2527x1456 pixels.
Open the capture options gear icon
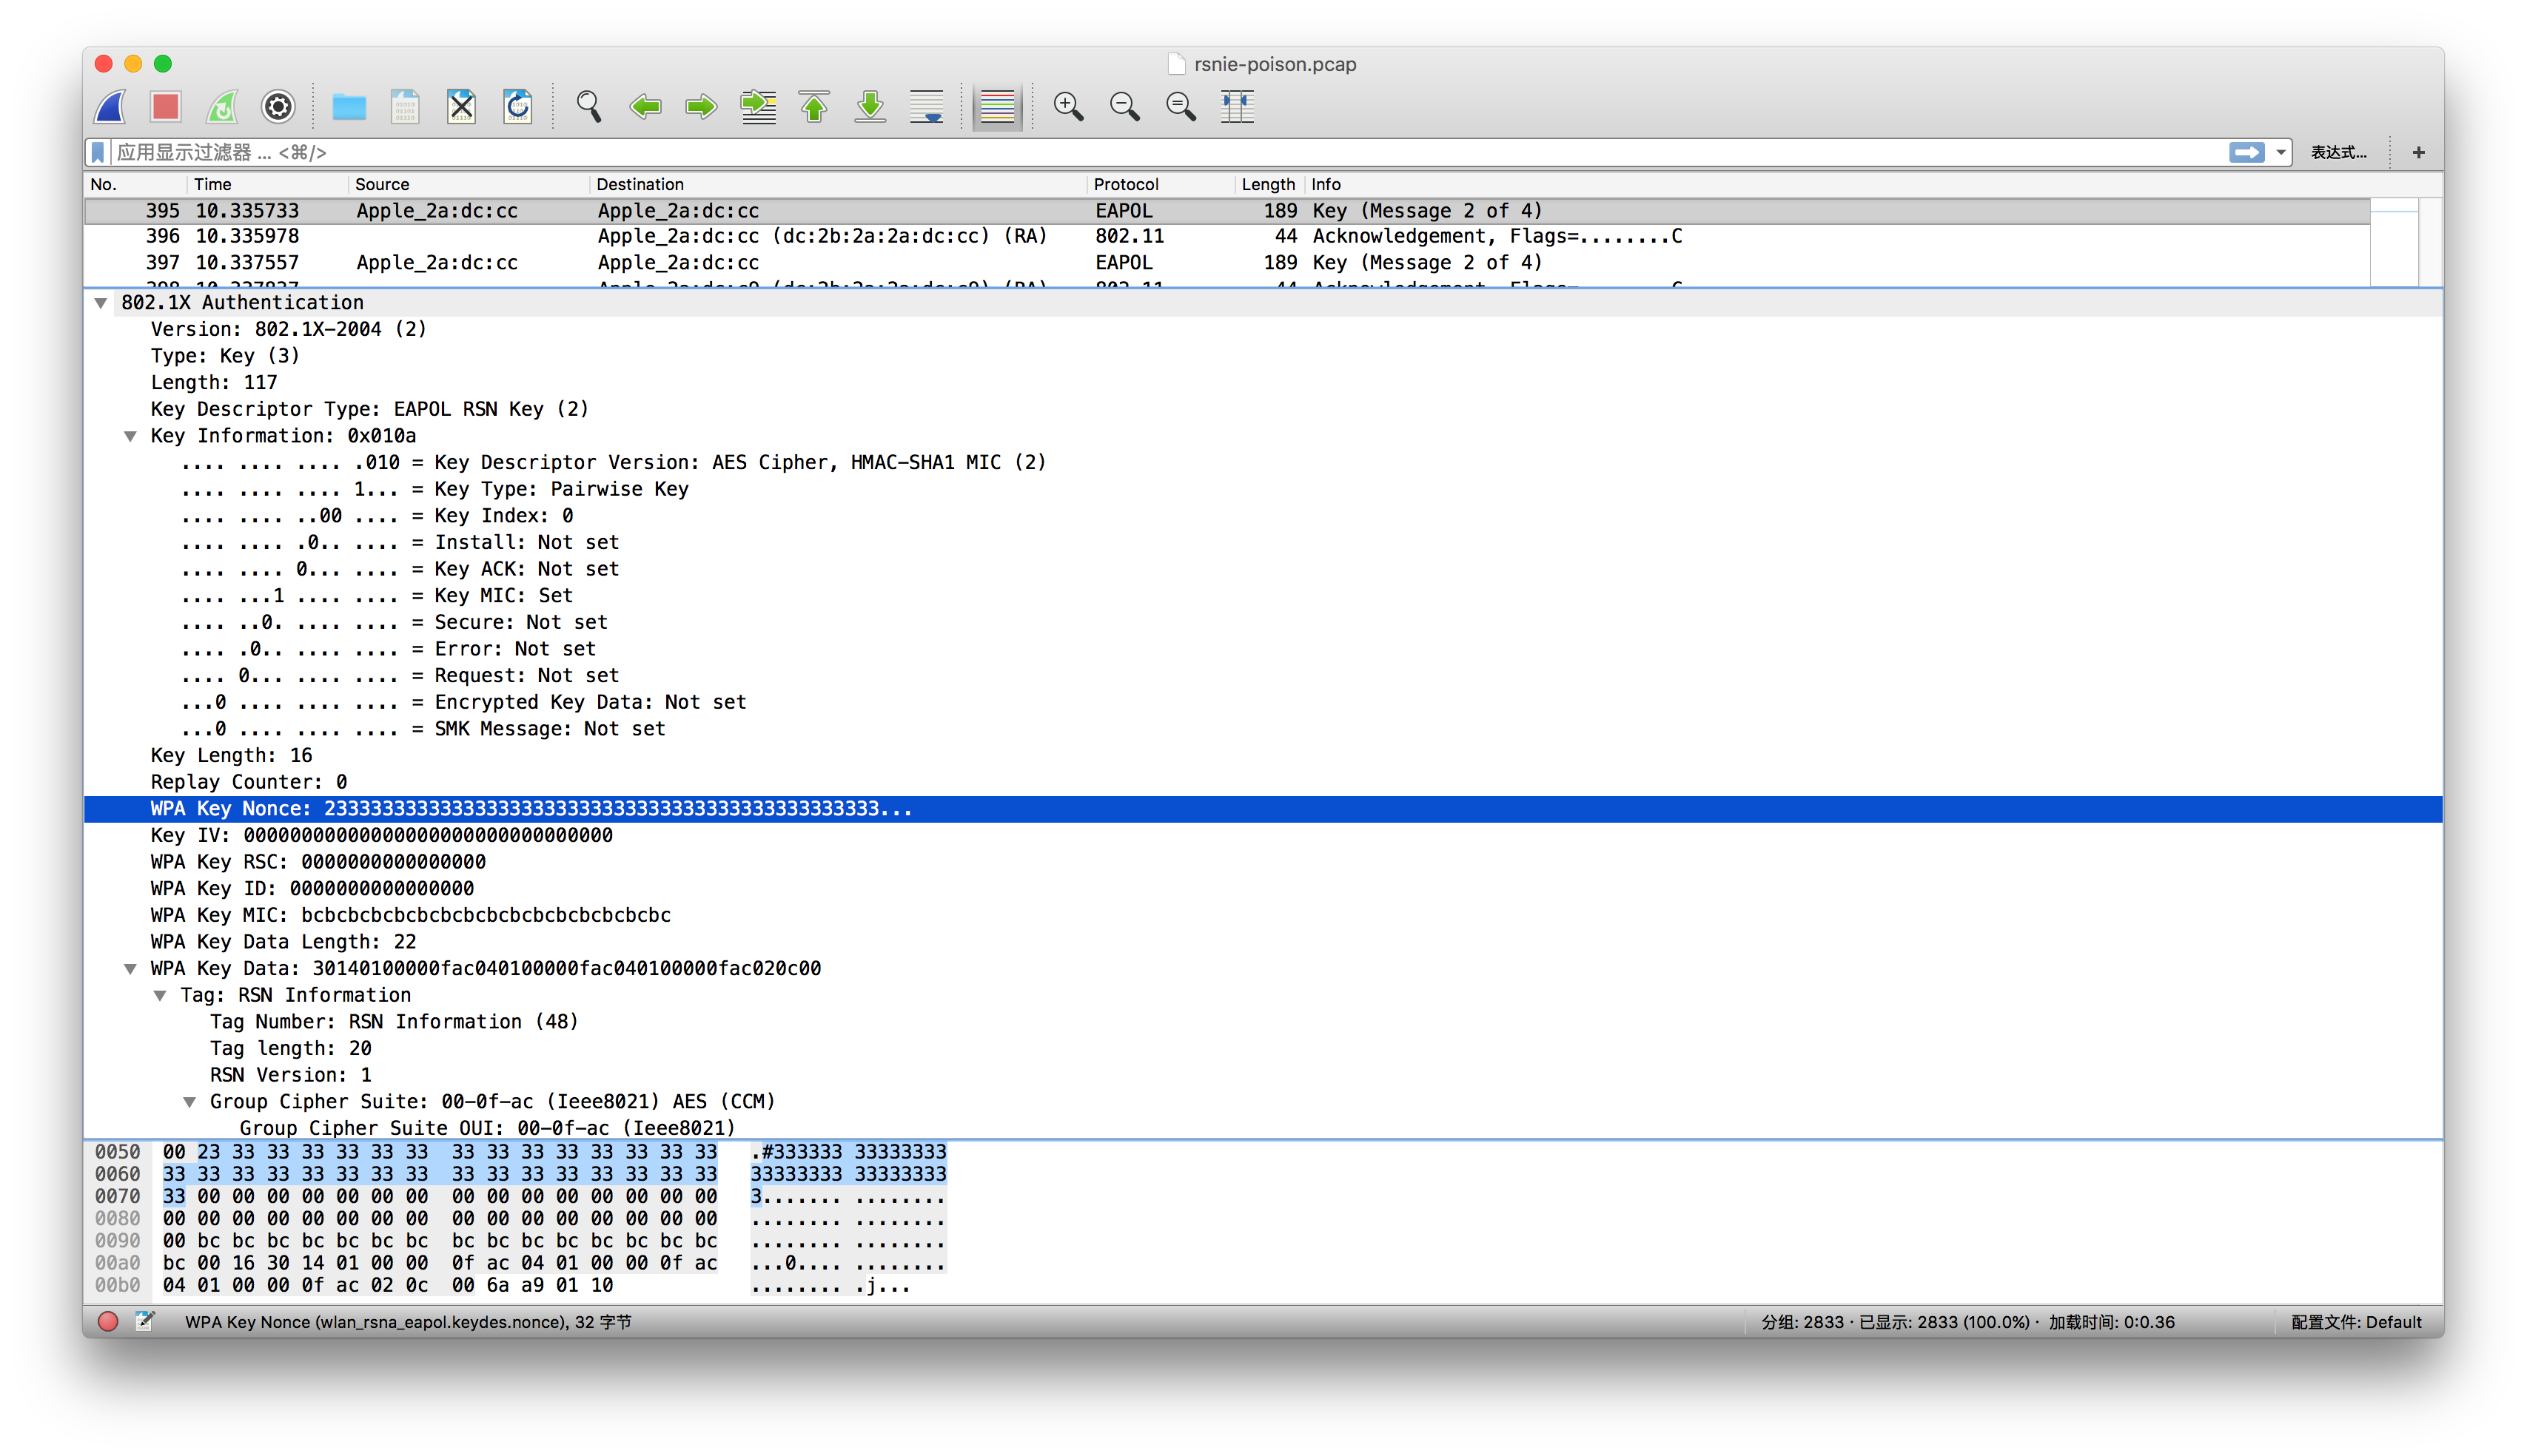pyautogui.click(x=278, y=106)
